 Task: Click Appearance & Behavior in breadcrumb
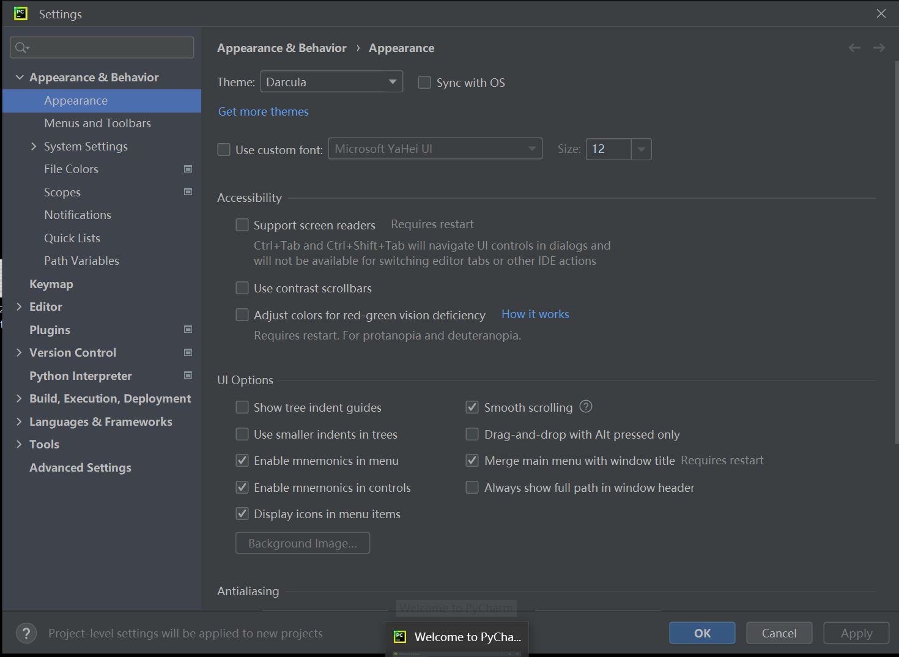[282, 48]
